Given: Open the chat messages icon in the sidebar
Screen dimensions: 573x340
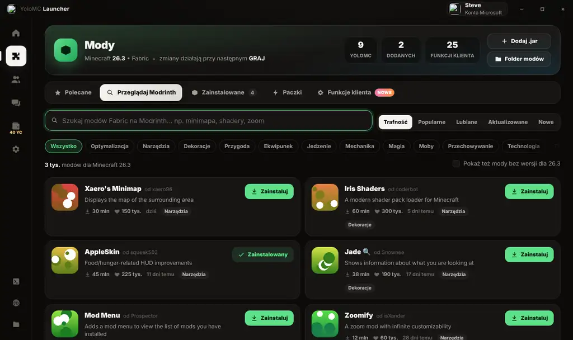Looking at the screenshot, I should (16, 103).
